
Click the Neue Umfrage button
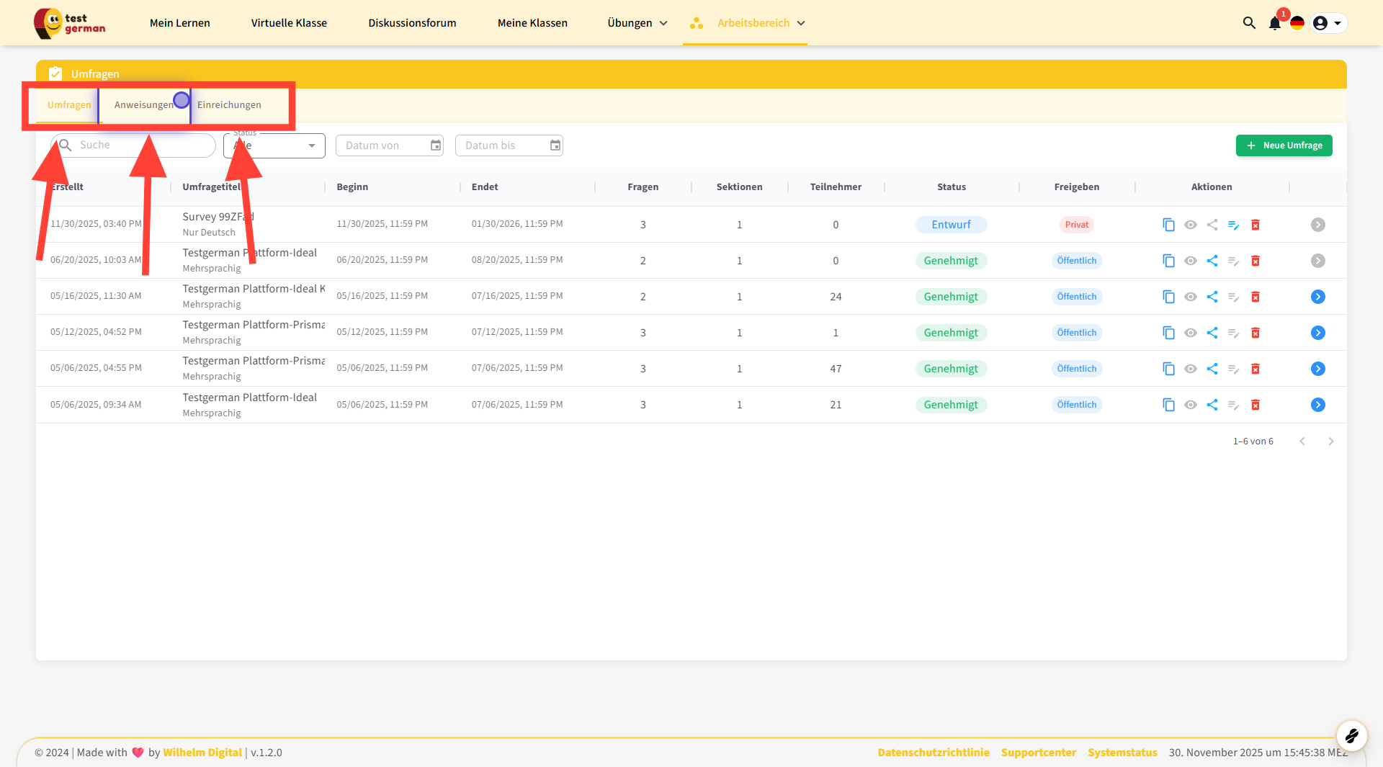coord(1284,145)
